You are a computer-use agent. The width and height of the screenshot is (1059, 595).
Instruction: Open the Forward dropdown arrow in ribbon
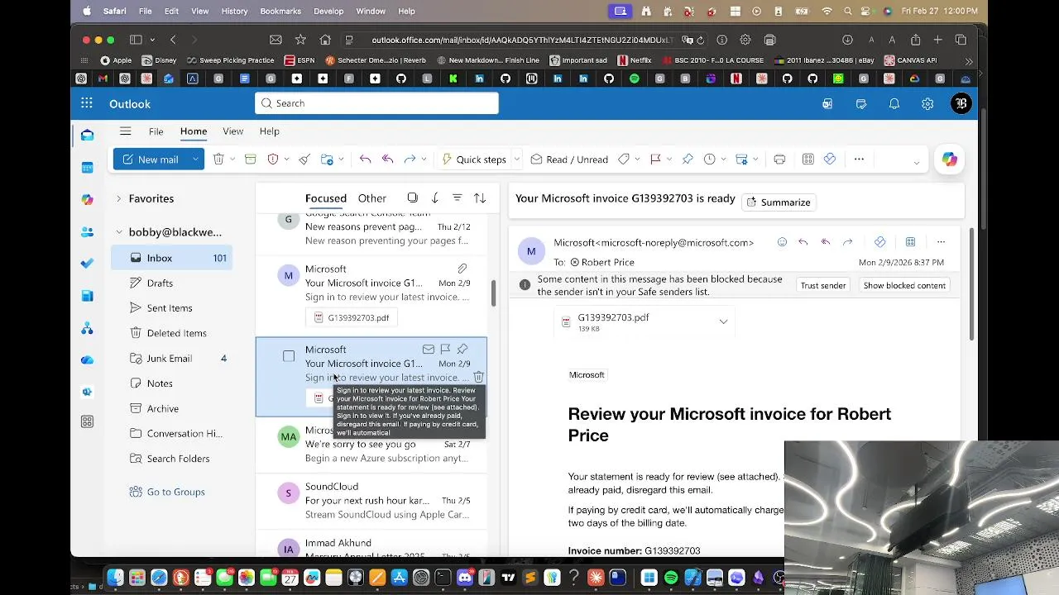pyautogui.click(x=424, y=159)
